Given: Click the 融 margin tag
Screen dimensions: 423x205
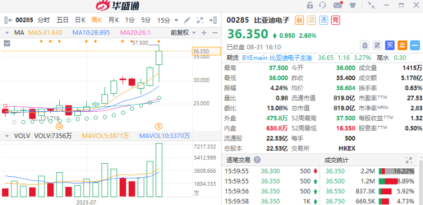Looking at the screenshot, I should pyautogui.click(x=299, y=20).
